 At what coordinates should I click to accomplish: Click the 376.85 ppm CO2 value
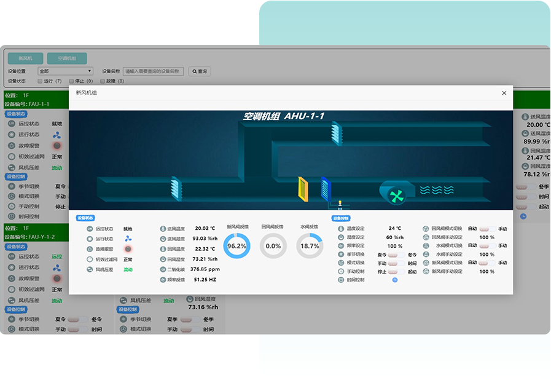point(205,269)
